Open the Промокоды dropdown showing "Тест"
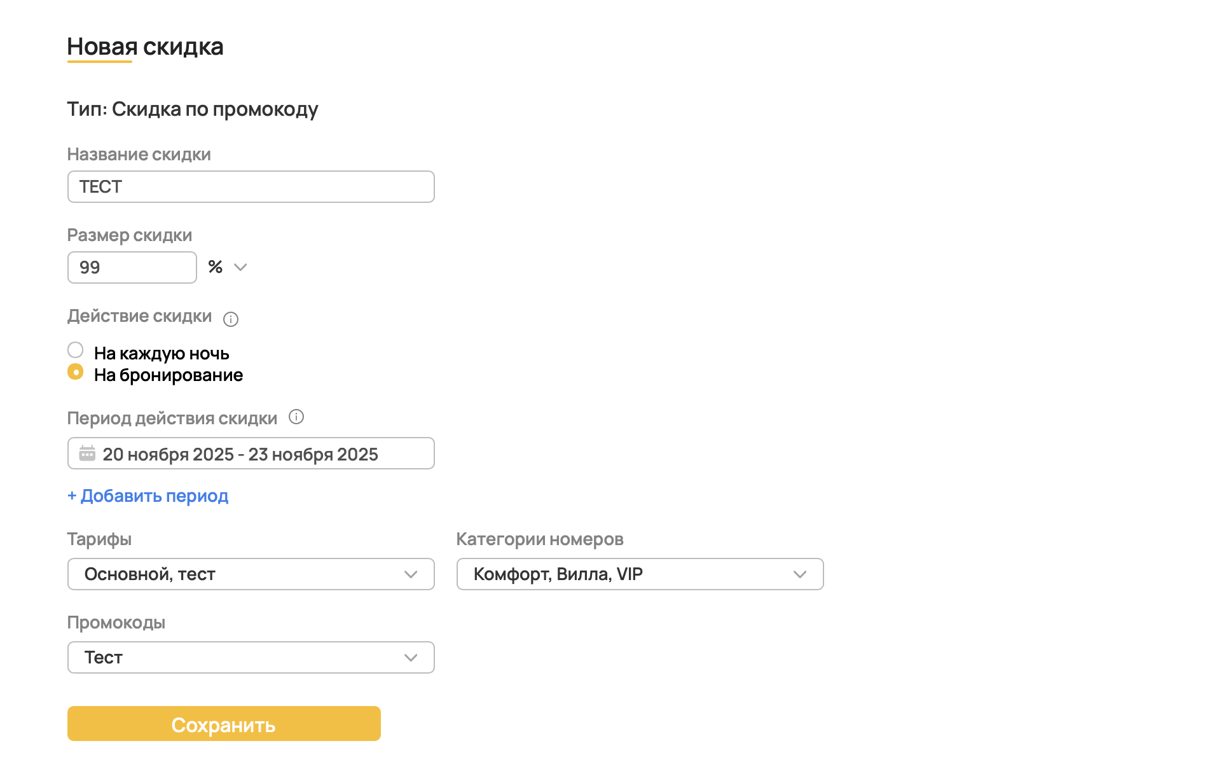 click(x=242, y=658)
